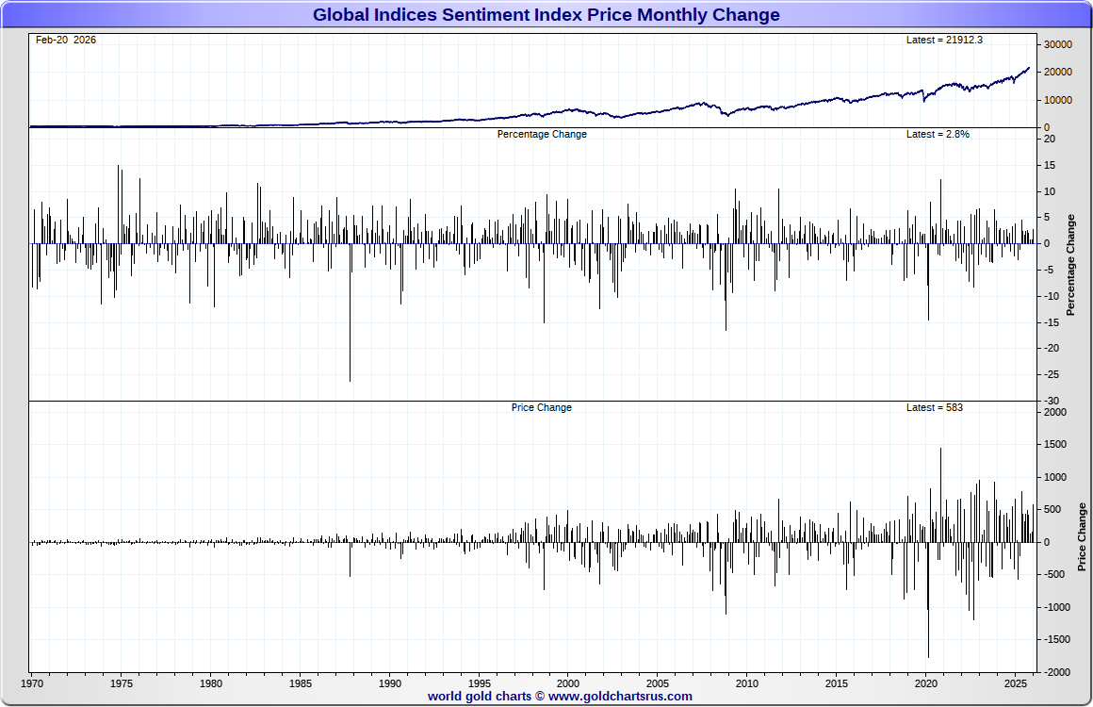Click the vertical 'Percentage Change' axis title
The height and width of the screenshot is (707, 1093).
pos(1070,265)
